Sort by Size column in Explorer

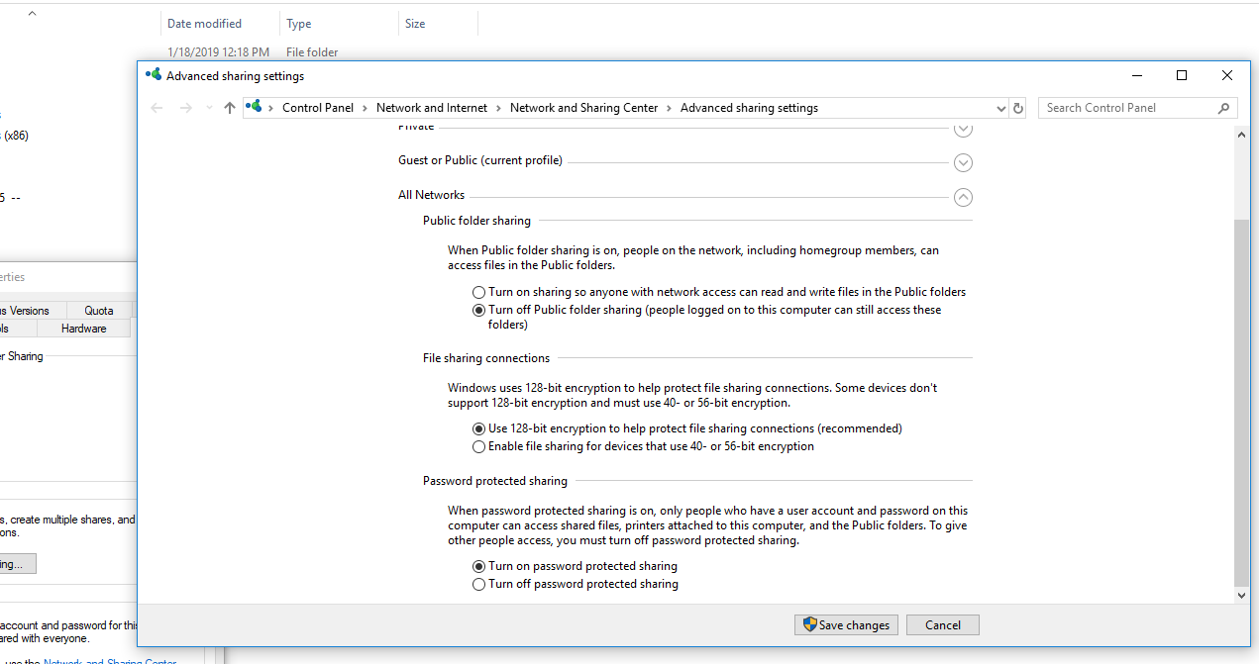[438, 23]
